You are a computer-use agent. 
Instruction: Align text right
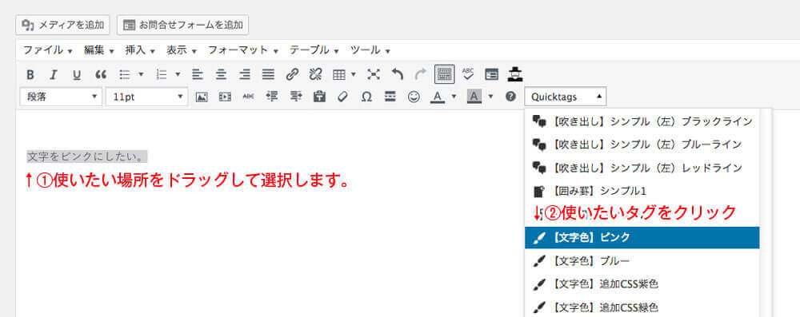coord(245,74)
